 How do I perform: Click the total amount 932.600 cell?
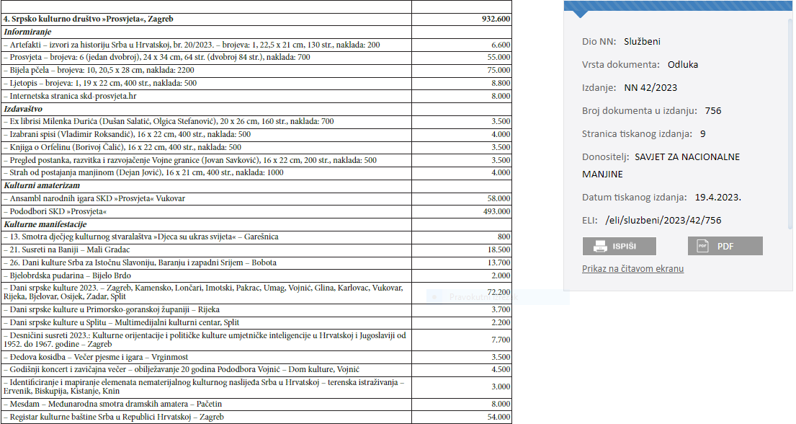tap(495, 19)
